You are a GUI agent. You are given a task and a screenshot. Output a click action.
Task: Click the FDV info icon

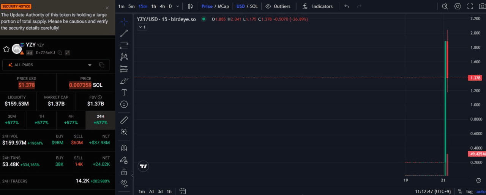coord(100,97)
